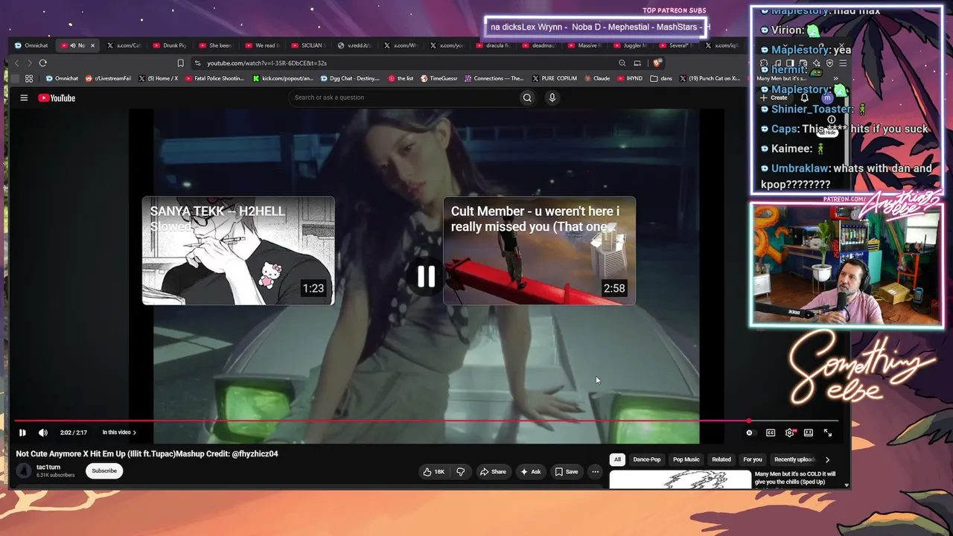Screen dimensions: 953x536
Task: Play suggested video 'SANYA TEKK -- H2HELL'
Action: [x=238, y=251]
